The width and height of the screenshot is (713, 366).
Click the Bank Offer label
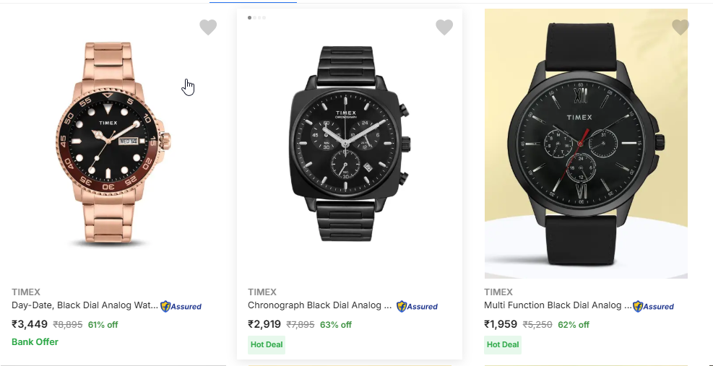tap(35, 341)
